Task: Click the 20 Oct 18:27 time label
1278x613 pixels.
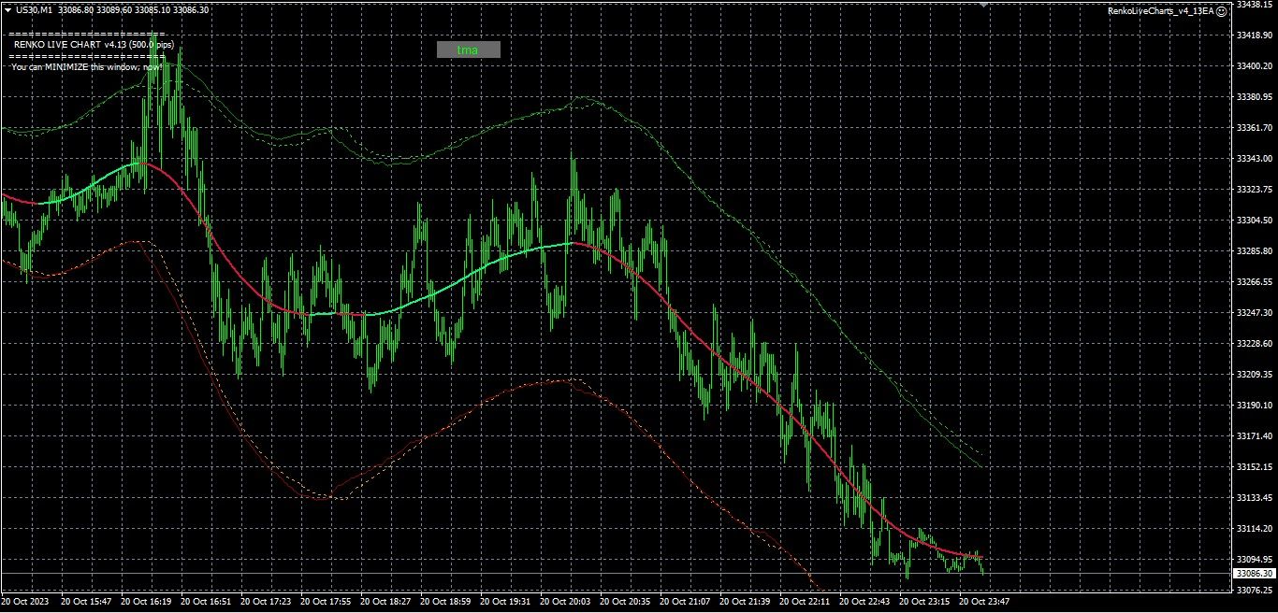Action: click(x=385, y=603)
